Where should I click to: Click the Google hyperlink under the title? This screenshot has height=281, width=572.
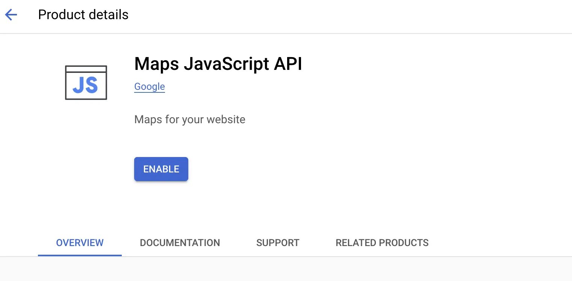click(x=149, y=86)
